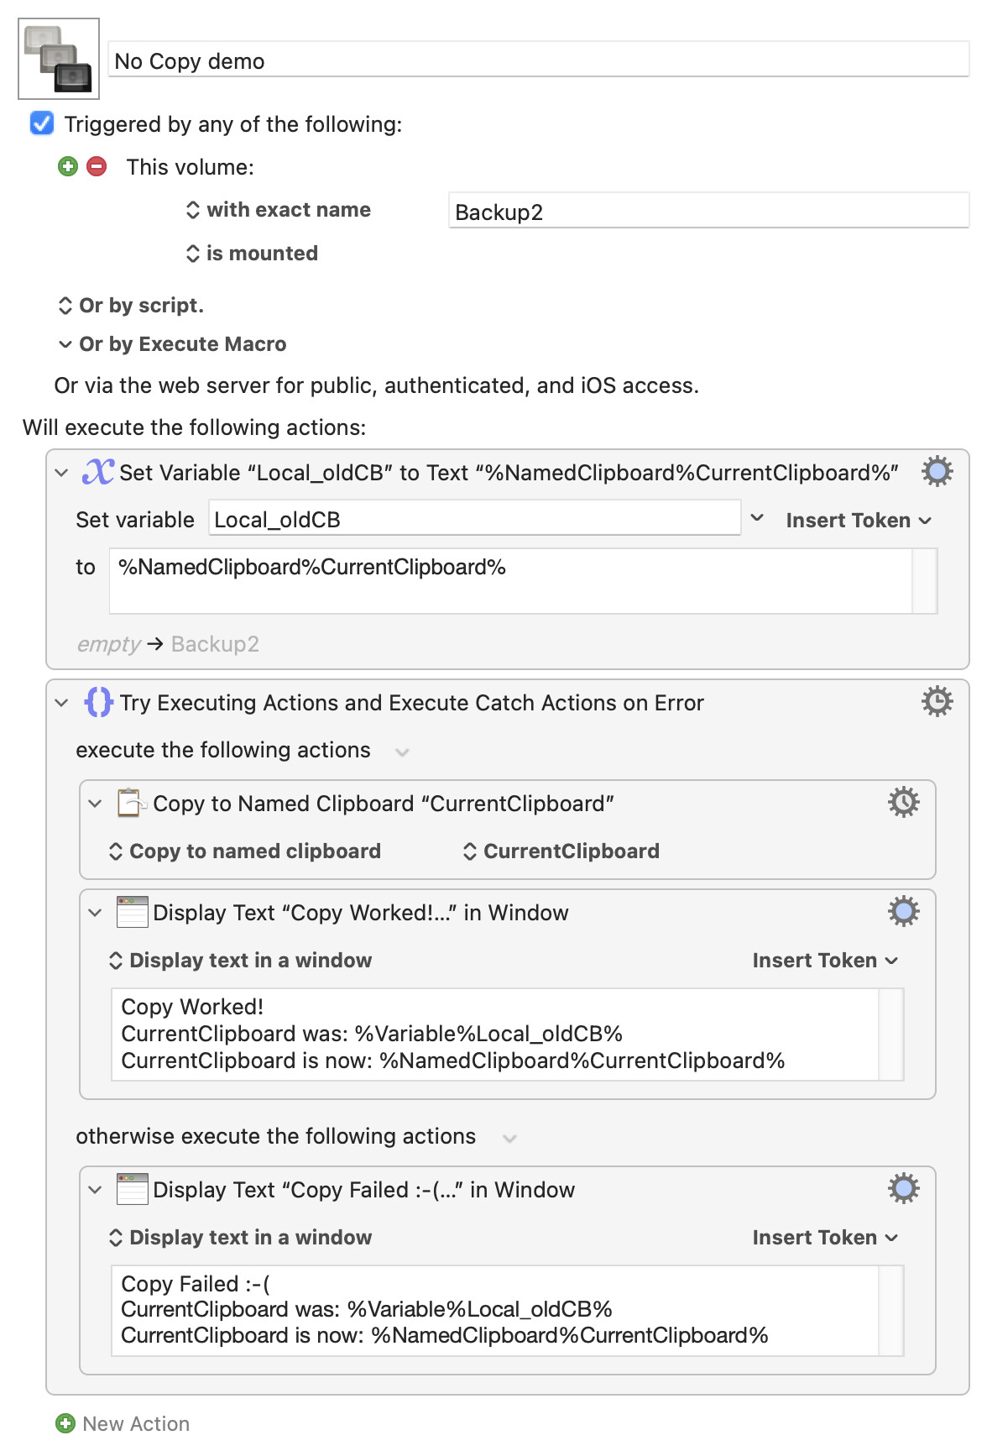Open gear menu for Set Variable action
The image size is (987, 1451).
coord(937,472)
